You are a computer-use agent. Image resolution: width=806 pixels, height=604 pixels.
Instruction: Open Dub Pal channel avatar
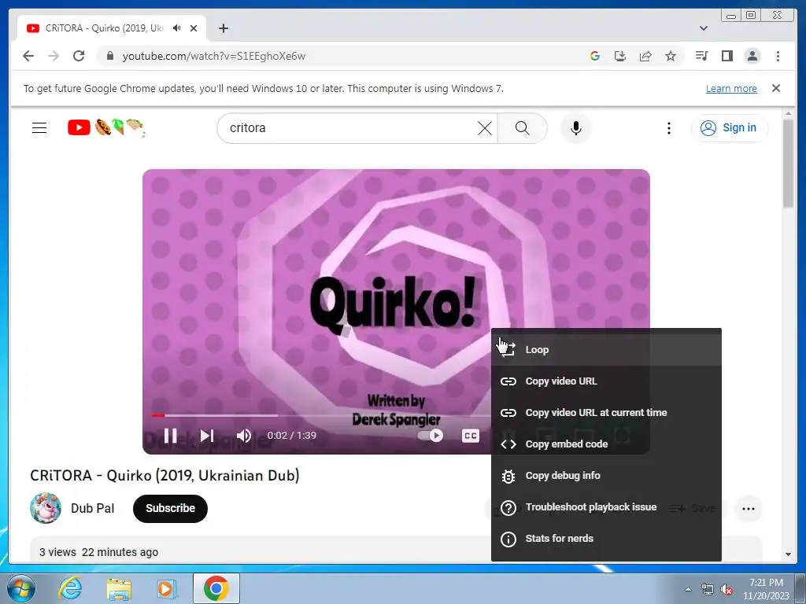tap(45, 509)
